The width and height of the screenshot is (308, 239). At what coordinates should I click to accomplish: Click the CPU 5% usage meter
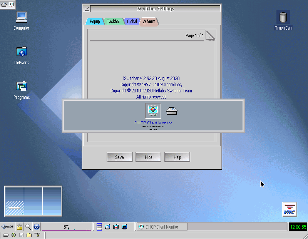click(66, 227)
